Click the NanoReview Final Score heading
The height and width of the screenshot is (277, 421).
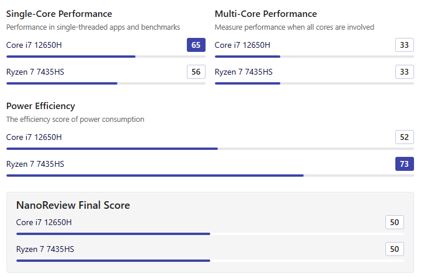[x=73, y=205]
